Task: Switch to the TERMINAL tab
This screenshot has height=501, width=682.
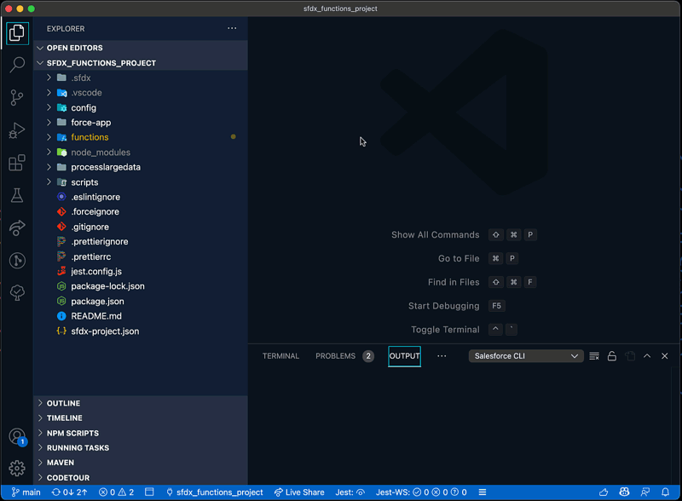Action: [x=280, y=356]
